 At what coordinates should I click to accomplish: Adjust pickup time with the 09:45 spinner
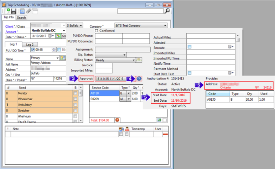[54, 50]
